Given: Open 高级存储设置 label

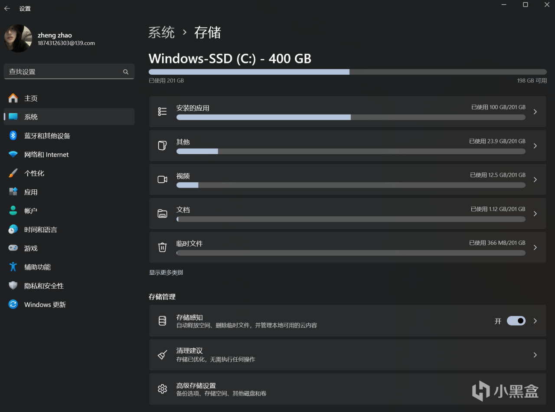Looking at the screenshot, I should point(196,385).
